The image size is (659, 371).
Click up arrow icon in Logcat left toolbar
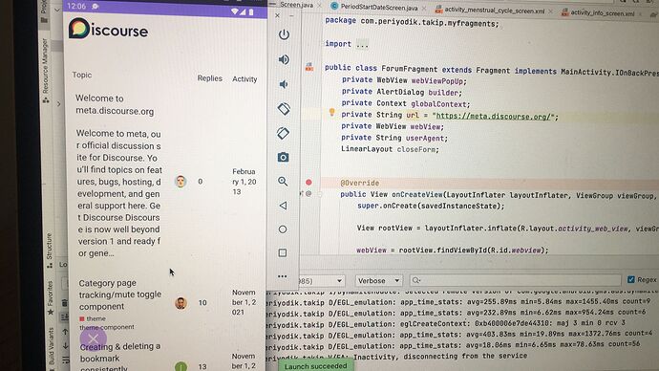(x=65, y=332)
